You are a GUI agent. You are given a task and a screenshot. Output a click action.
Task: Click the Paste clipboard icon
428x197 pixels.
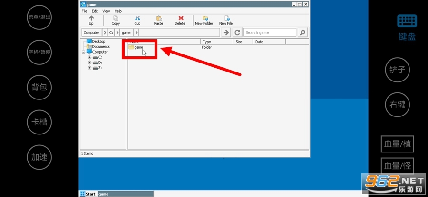[159, 18]
